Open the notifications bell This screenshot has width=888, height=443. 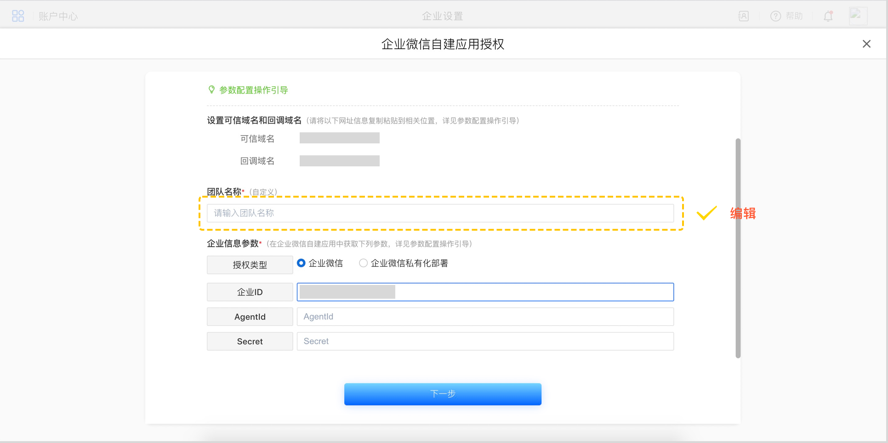[828, 16]
